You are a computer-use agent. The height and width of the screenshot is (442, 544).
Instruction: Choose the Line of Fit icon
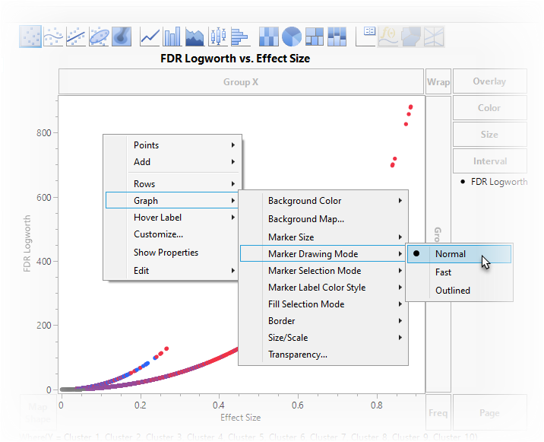coord(76,36)
